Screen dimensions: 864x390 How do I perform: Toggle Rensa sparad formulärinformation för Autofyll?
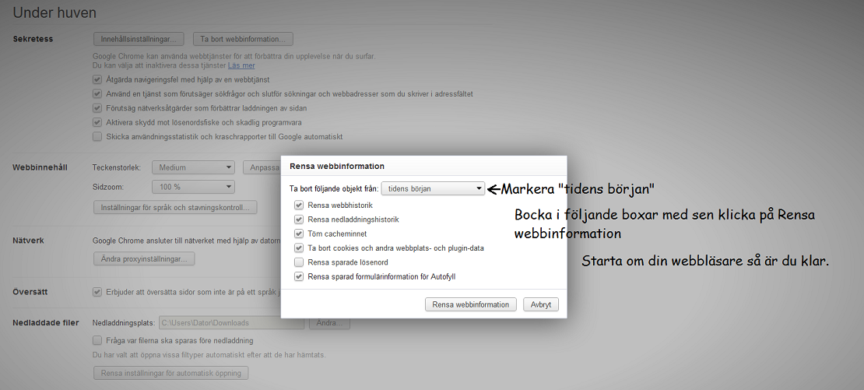pos(299,276)
